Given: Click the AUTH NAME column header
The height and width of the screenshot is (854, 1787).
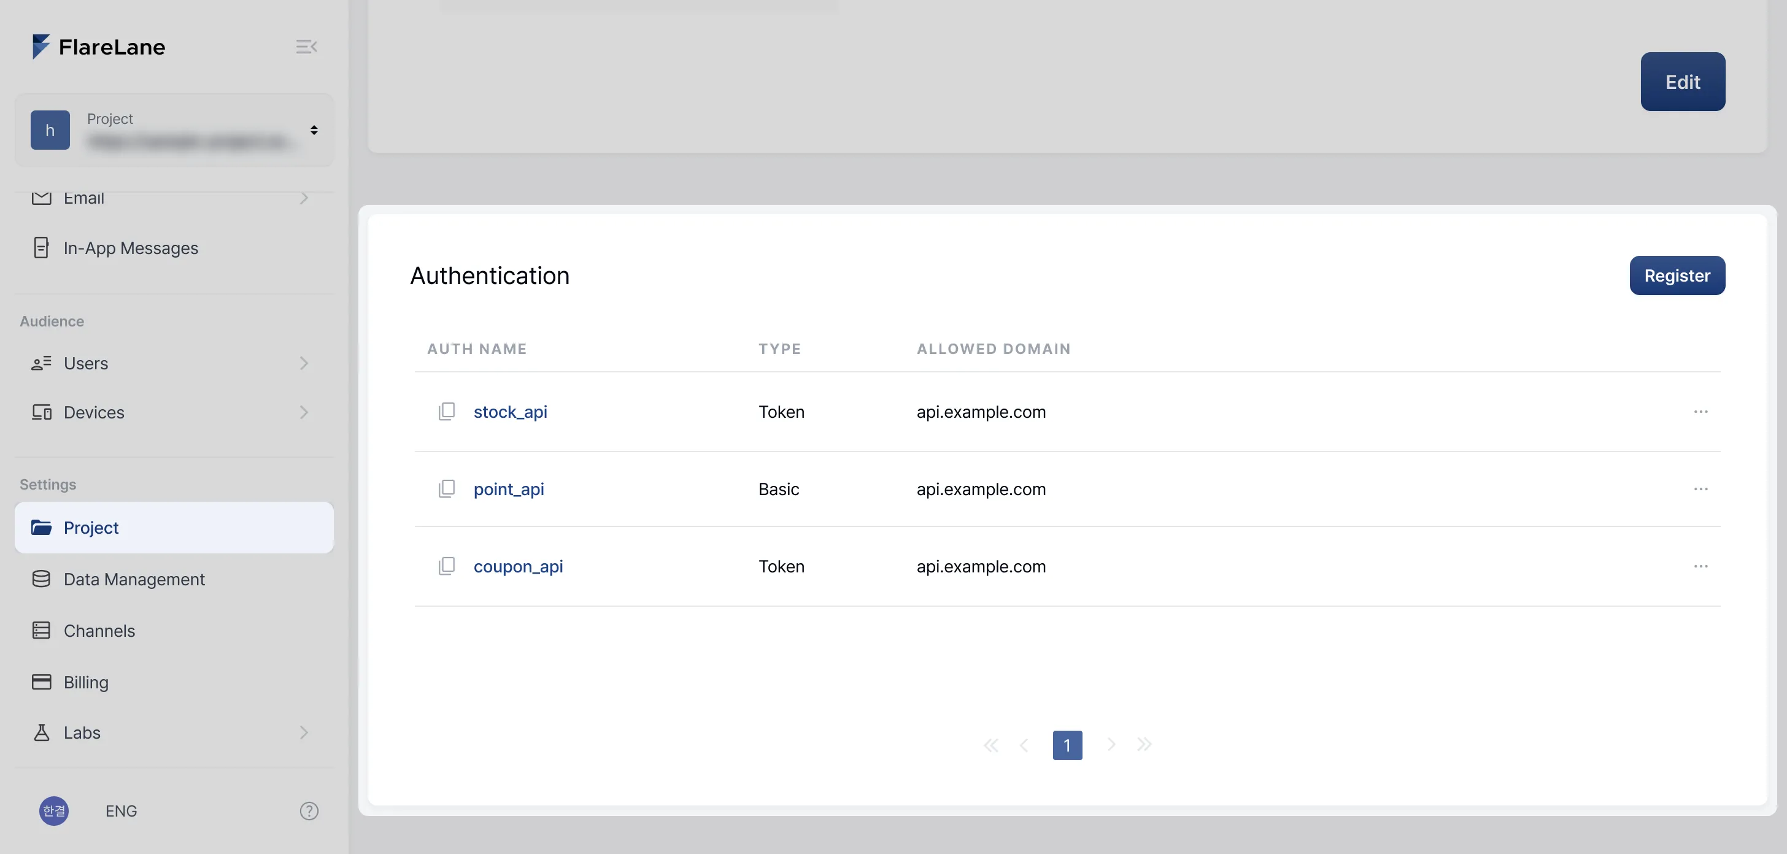Looking at the screenshot, I should (x=477, y=349).
